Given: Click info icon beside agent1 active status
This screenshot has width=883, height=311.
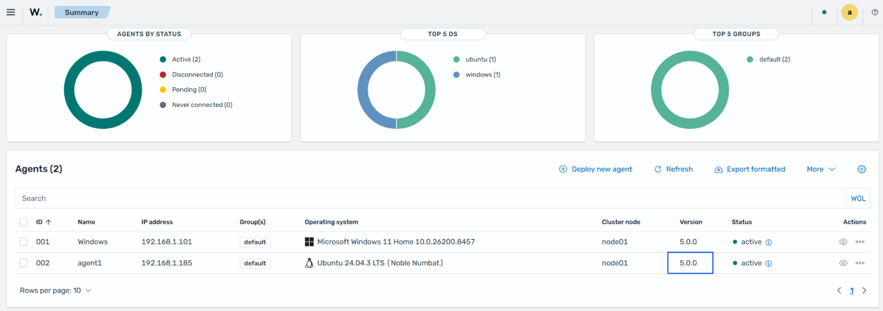Looking at the screenshot, I should [769, 263].
